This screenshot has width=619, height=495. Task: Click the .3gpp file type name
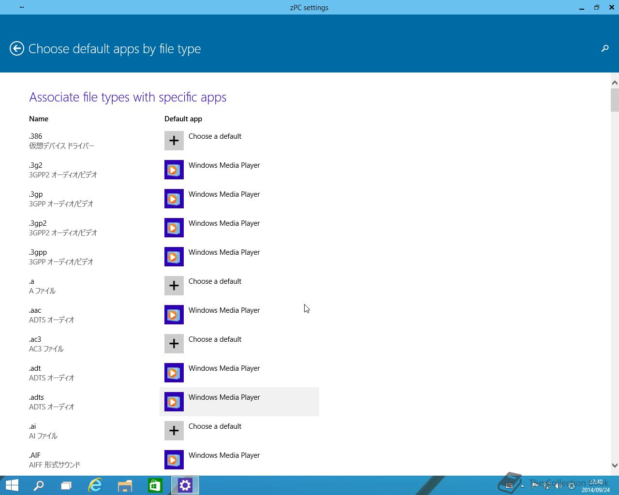(x=38, y=252)
